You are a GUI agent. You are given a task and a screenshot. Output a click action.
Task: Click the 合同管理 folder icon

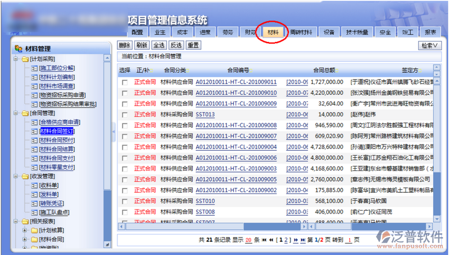pos(25,113)
